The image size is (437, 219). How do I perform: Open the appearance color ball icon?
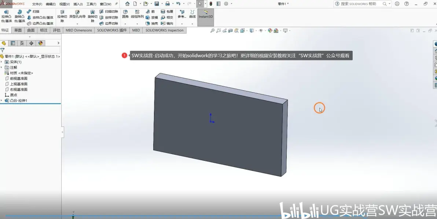click(x=270, y=31)
